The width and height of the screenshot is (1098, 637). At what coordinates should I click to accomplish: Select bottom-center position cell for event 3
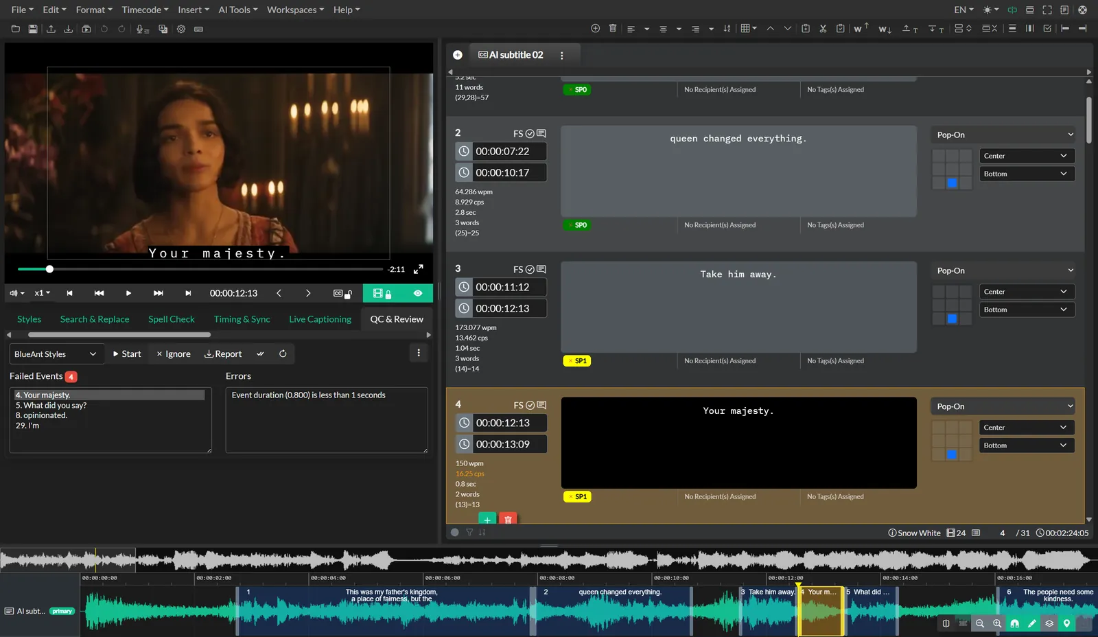point(952,318)
